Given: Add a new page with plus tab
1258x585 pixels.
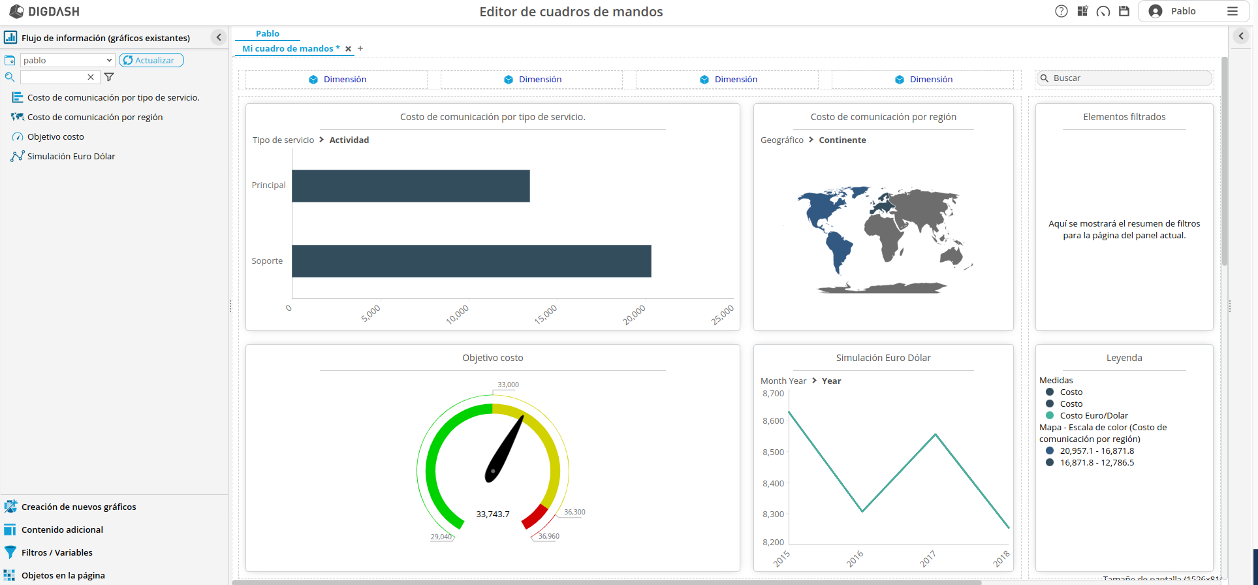Looking at the screenshot, I should [360, 48].
